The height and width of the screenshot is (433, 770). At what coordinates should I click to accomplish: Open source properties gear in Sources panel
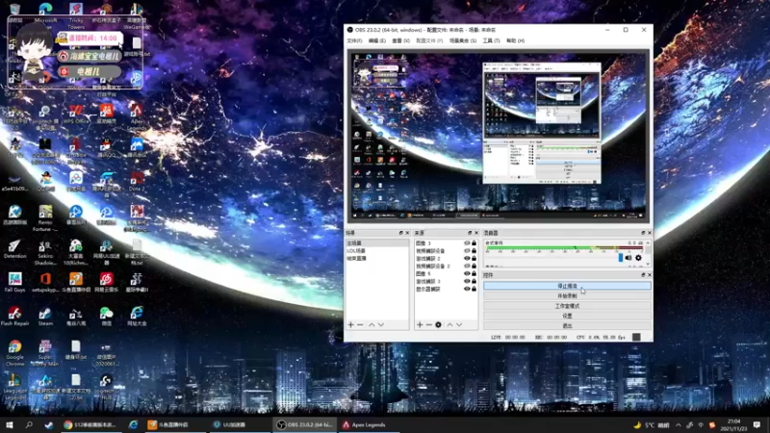click(x=439, y=324)
